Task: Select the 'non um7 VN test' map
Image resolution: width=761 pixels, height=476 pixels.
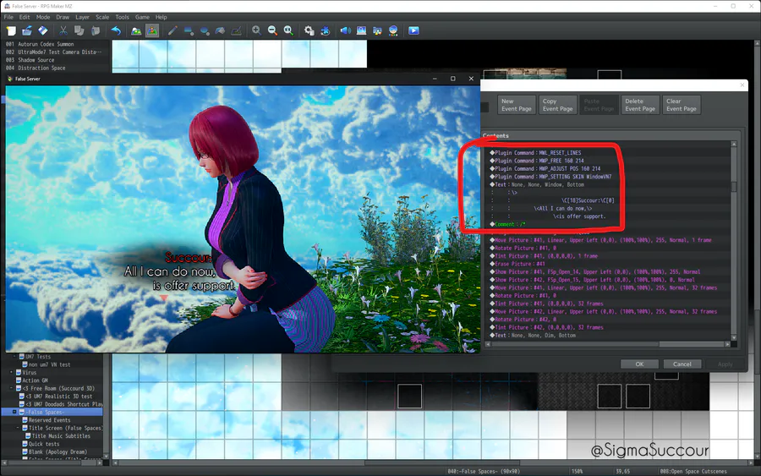Action: 49,364
